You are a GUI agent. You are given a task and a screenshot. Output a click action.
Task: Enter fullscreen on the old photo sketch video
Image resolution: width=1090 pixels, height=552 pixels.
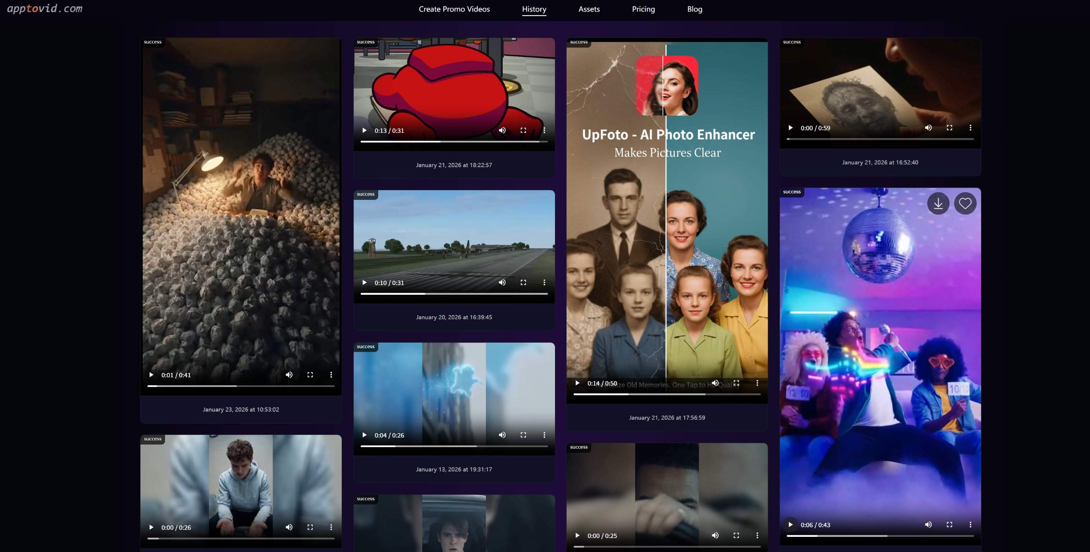(x=950, y=127)
